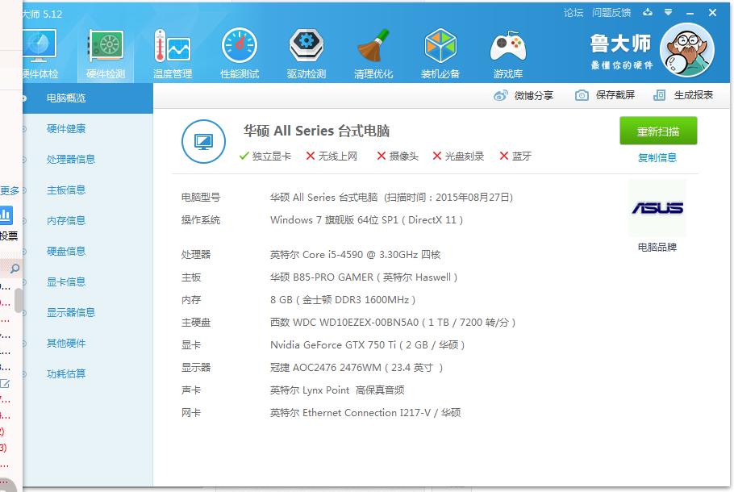Click the hard disk value WD10EZEX

point(393,323)
